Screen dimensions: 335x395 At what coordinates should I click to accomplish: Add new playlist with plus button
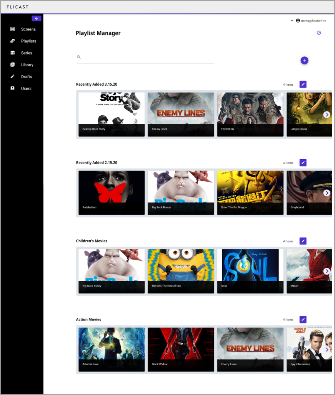(x=304, y=61)
